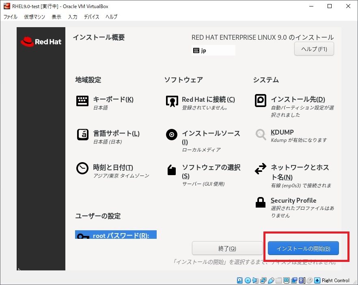Click the keyboard capture arrow icon

[x=317, y=280]
